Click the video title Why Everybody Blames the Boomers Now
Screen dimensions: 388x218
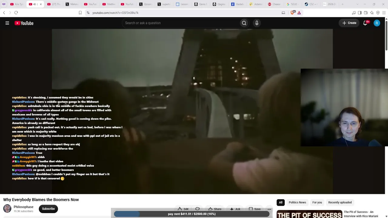click(41, 200)
